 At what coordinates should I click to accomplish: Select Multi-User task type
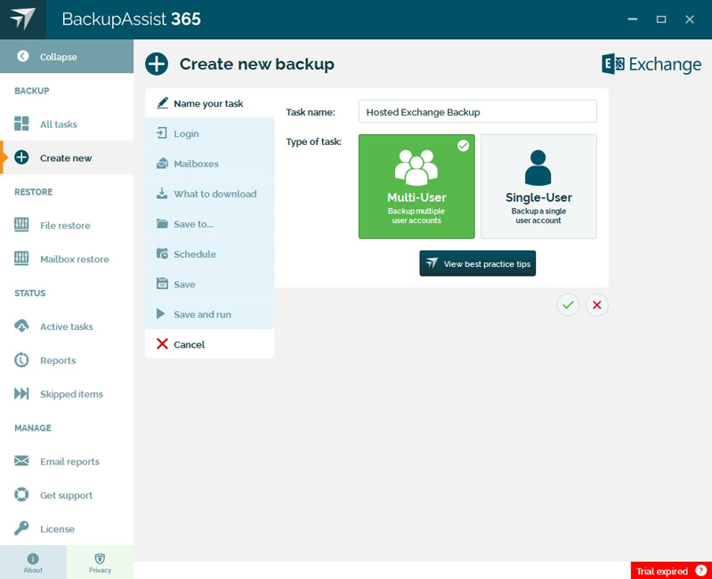click(417, 187)
